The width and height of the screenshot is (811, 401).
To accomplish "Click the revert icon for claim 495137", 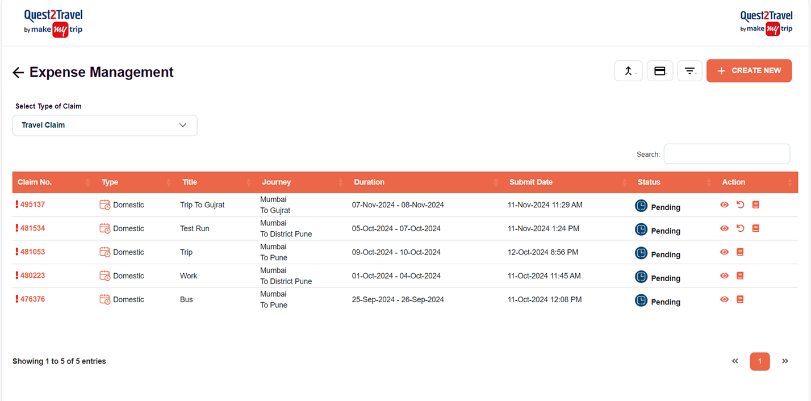I will tap(740, 204).
